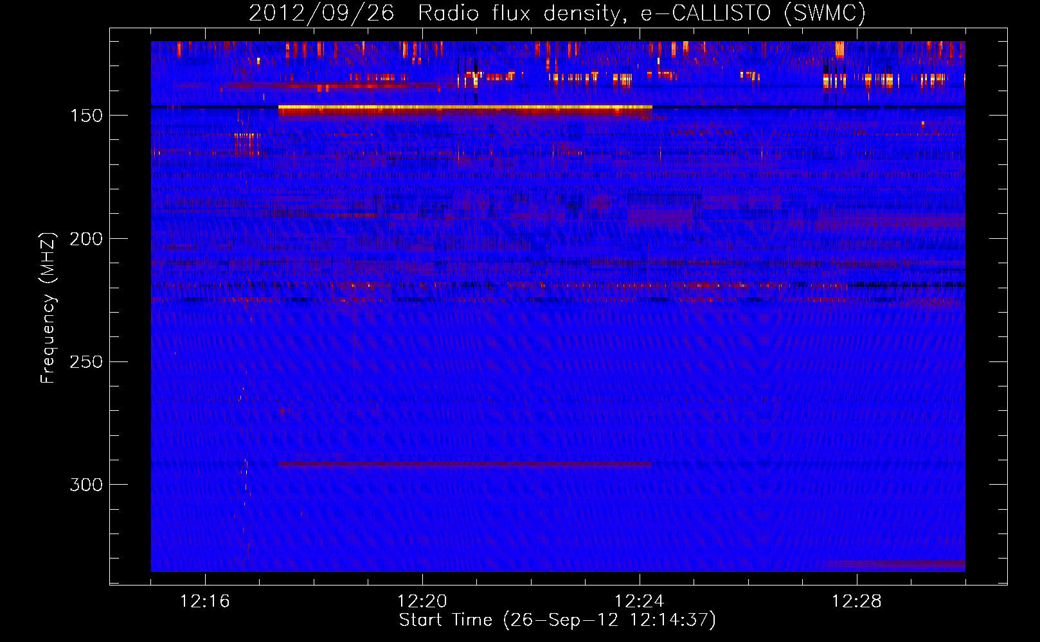Click the faint red horizontal band near 292 MHz
1040x642 pixels.
pyautogui.click(x=465, y=464)
